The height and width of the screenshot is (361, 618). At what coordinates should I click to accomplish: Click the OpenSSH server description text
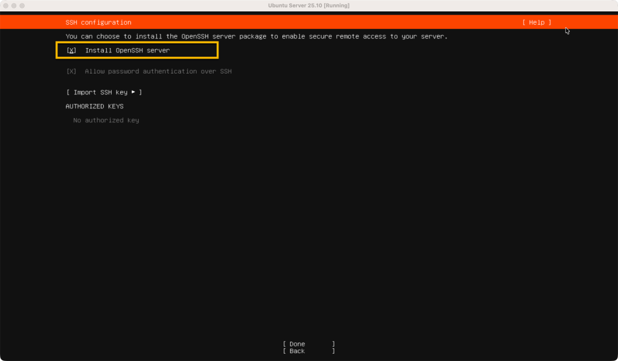(256, 37)
